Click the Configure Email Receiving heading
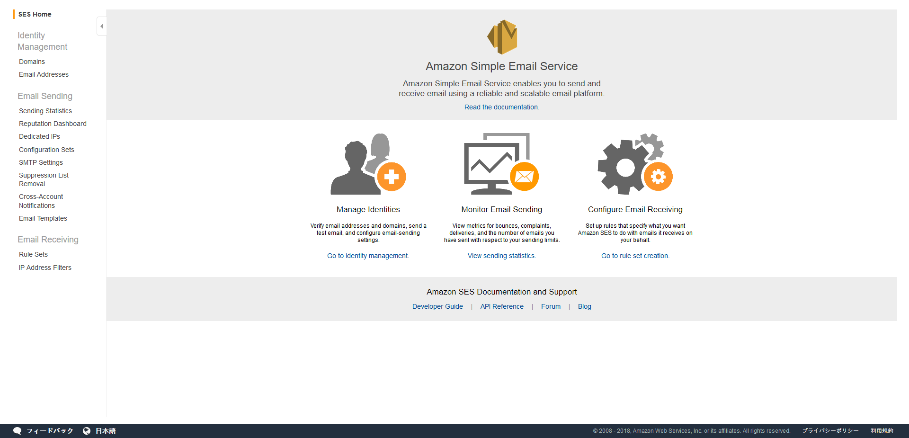Viewport: 909px width, 438px height. click(635, 209)
